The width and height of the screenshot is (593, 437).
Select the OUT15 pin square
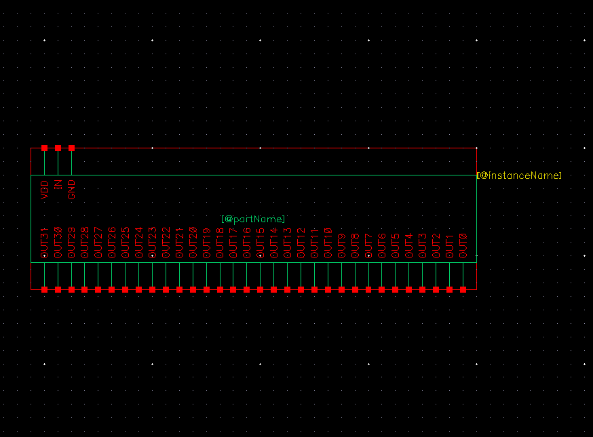tap(261, 289)
